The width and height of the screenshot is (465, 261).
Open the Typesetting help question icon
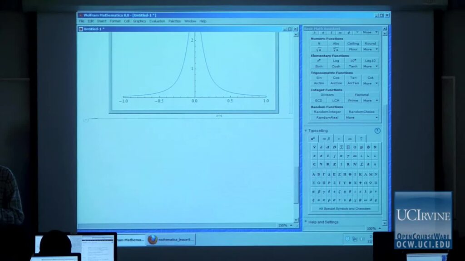point(377,130)
